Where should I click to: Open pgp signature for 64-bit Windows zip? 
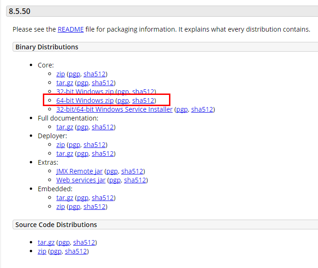123,100
